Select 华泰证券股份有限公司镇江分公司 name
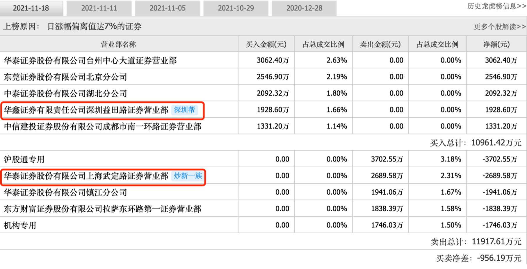The width and height of the screenshot is (527, 269). coord(65,193)
